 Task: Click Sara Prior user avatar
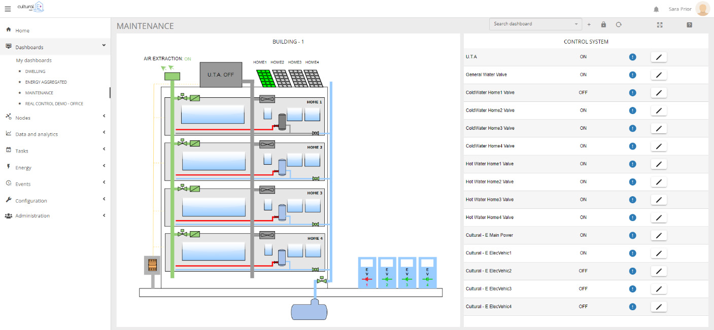pyautogui.click(x=702, y=9)
